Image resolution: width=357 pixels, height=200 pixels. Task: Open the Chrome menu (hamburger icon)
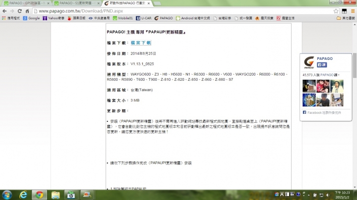click(x=353, y=11)
